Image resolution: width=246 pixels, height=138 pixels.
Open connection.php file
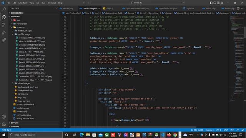click(24, 115)
